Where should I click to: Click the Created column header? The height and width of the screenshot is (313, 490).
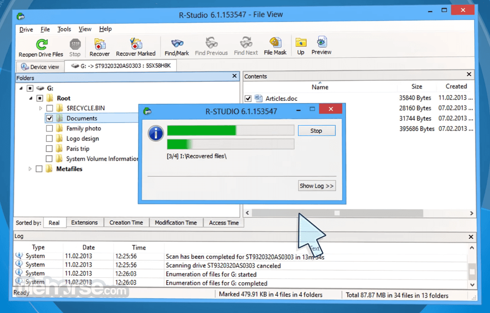coord(456,86)
